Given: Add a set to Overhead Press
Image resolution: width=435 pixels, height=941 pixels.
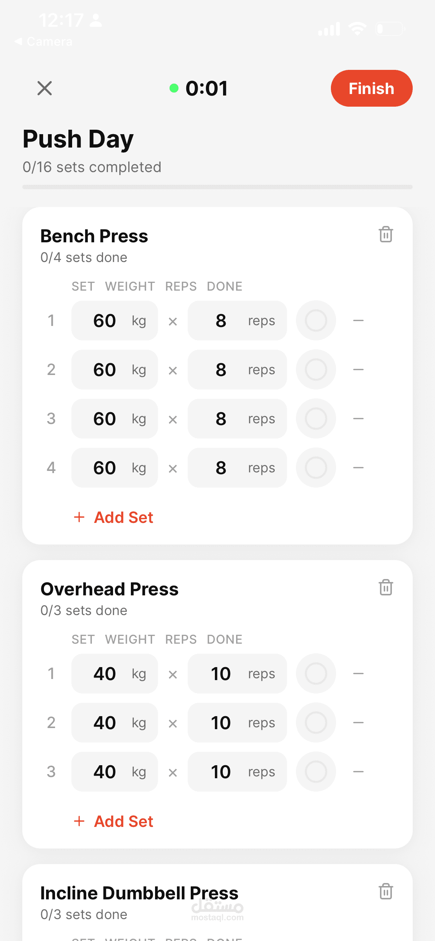Looking at the screenshot, I should click(x=114, y=821).
